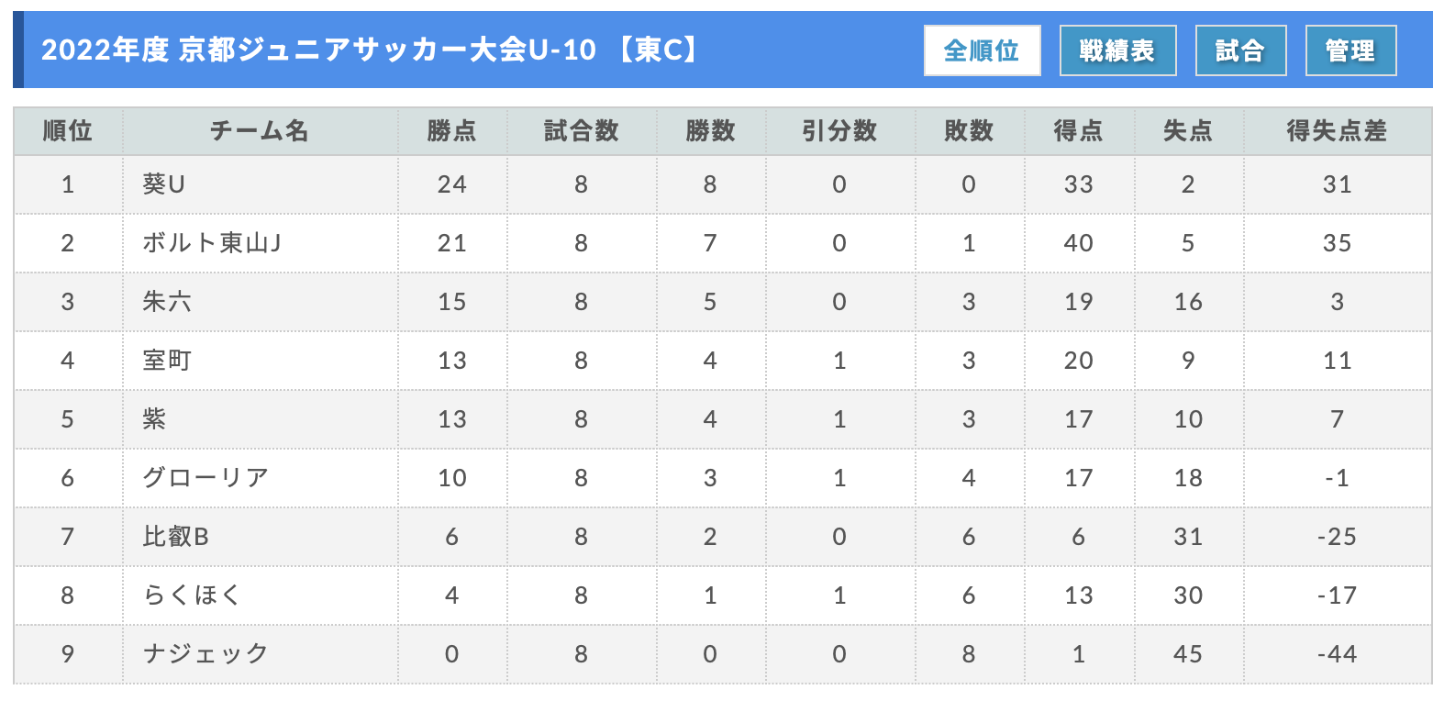
Task: Click the 得失点差 column header
Action: (1337, 131)
